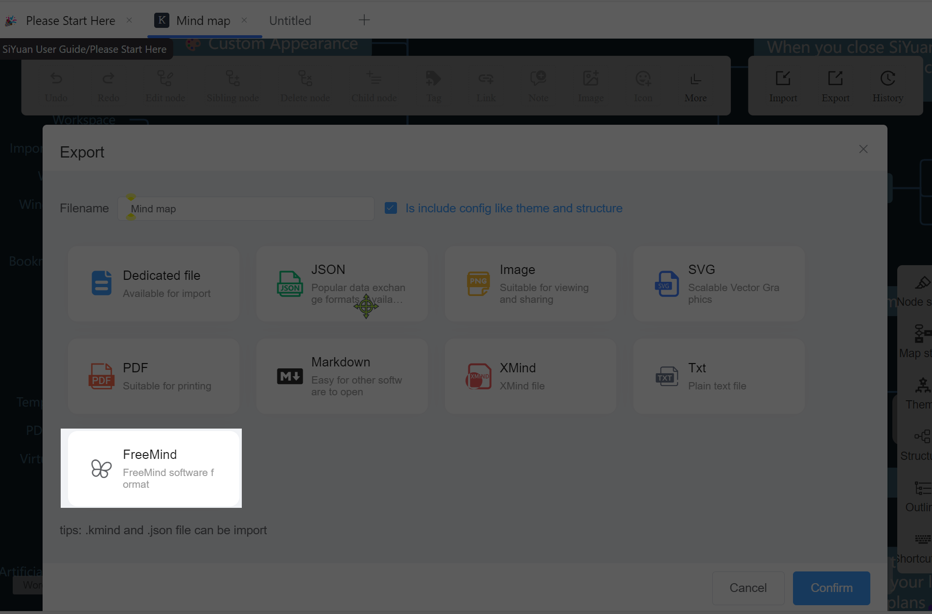Open the Untitled tab
This screenshot has width=932, height=614.
[290, 21]
